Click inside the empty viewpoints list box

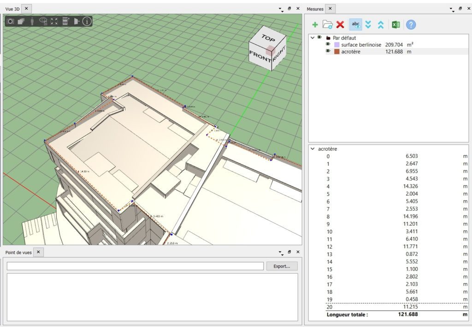click(152, 297)
